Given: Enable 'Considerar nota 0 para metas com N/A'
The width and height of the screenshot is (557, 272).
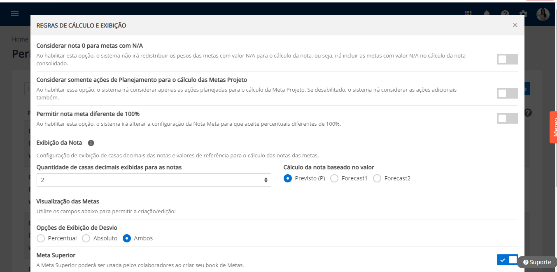Looking at the screenshot, I should tap(507, 59).
